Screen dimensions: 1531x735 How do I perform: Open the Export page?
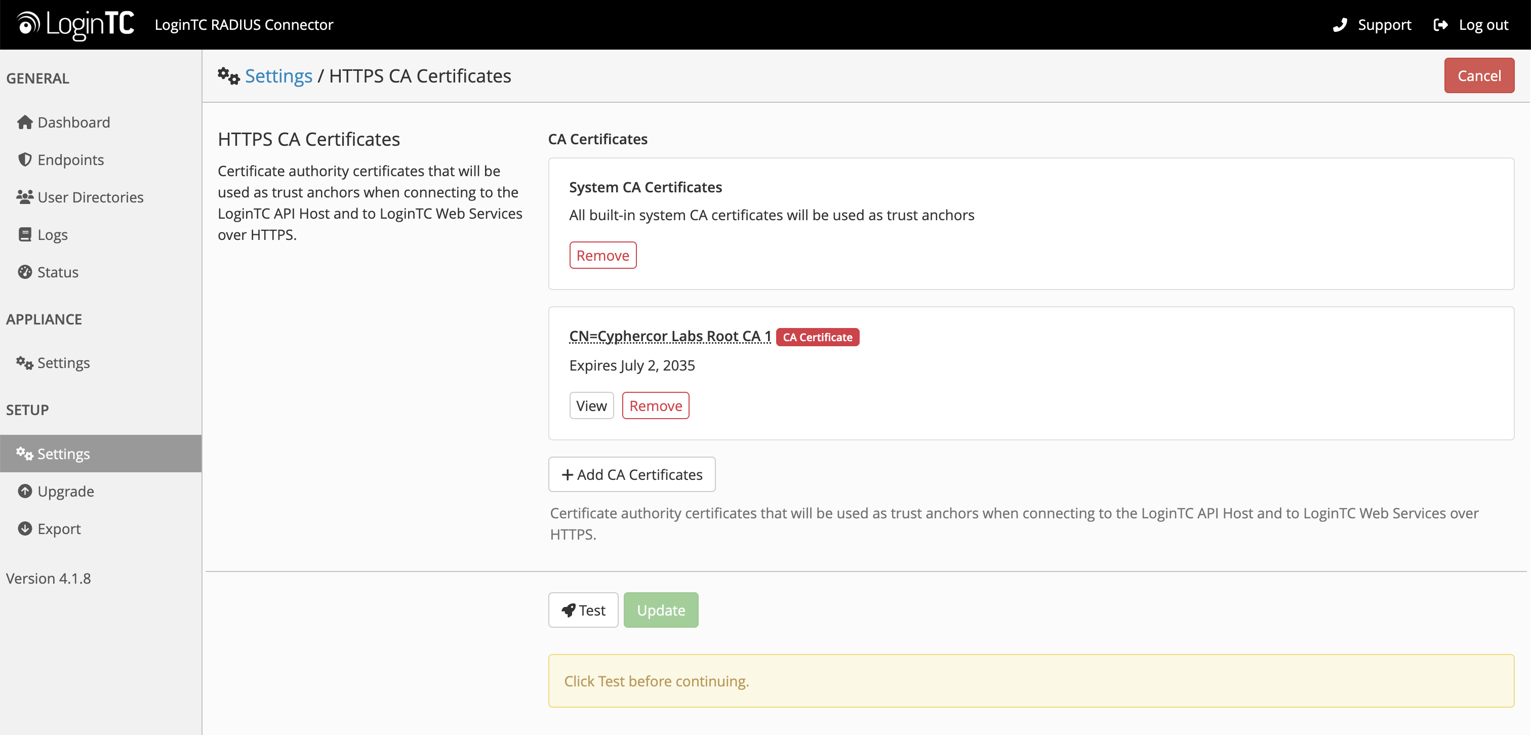click(101, 529)
